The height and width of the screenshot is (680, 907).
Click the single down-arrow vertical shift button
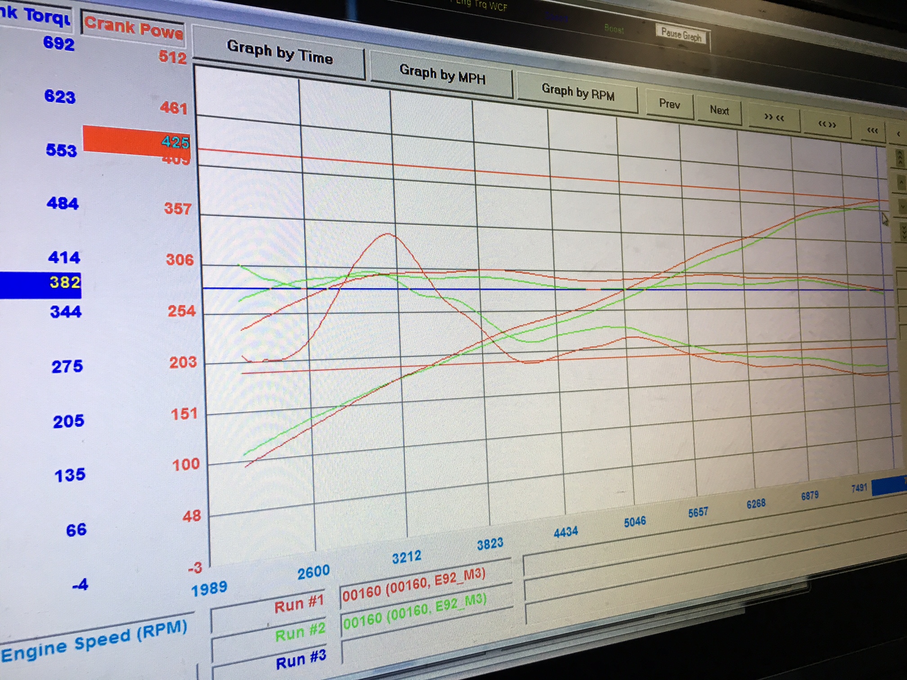click(903, 206)
